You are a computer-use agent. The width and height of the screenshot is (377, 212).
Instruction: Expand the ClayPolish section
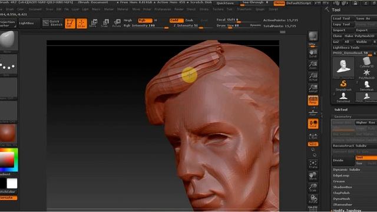pos(341,193)
